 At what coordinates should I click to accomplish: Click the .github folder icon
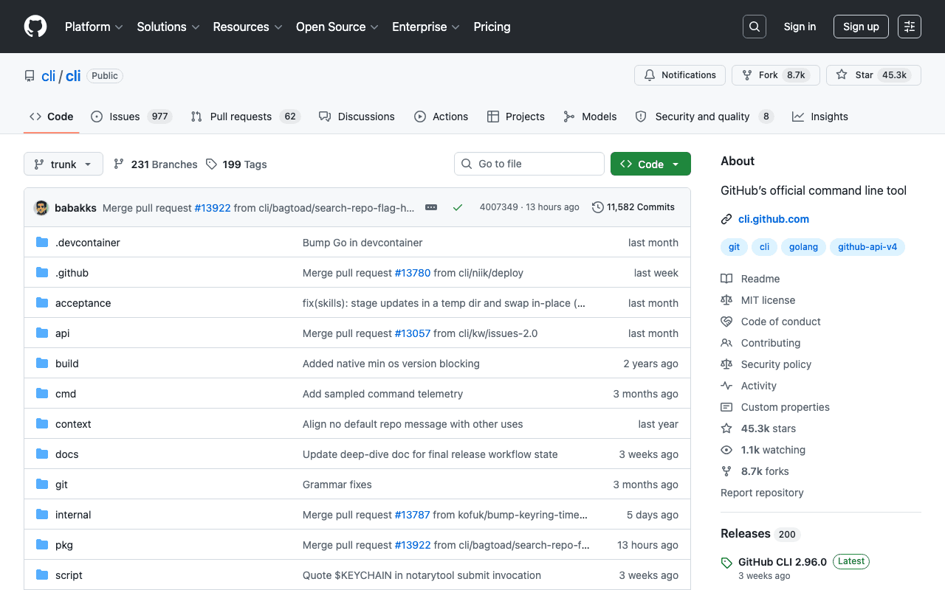coord(42,273)
